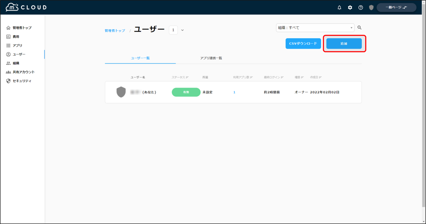Select the ユーザー一覧 tab
The image size is (426, 224).
coord(140,58)
